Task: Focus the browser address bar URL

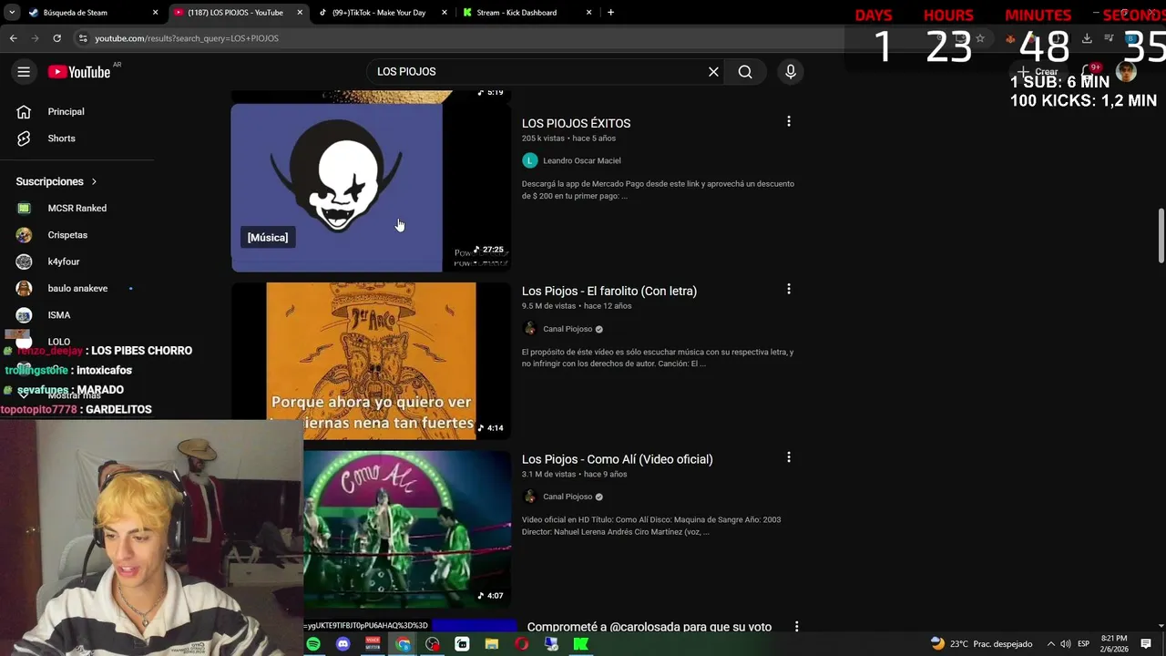Action: [x=187, y=38]
